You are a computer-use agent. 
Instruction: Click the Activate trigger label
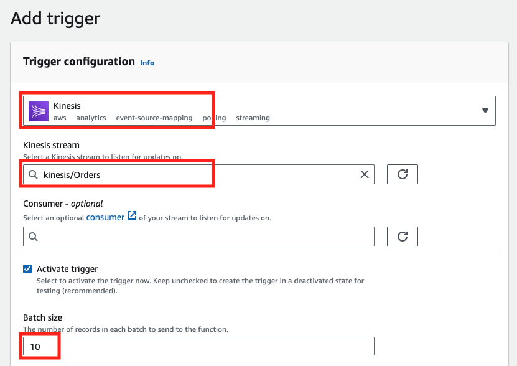67,269
